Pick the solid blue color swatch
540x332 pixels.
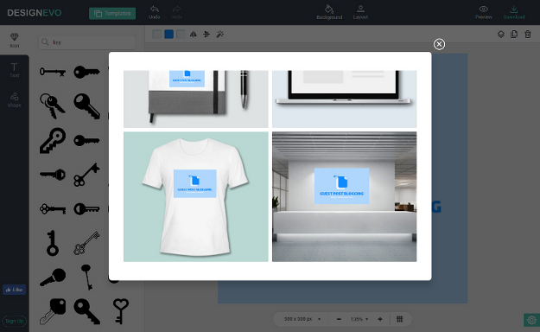[168, 34]
